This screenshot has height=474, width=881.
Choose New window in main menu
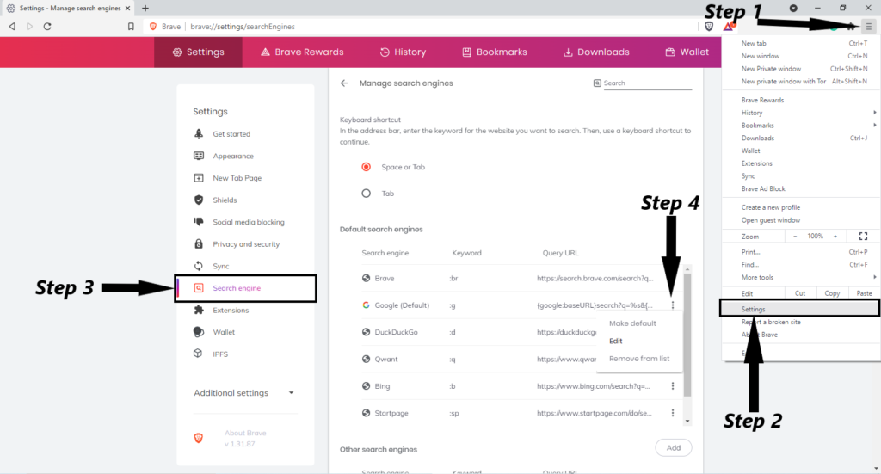[801, 56]
